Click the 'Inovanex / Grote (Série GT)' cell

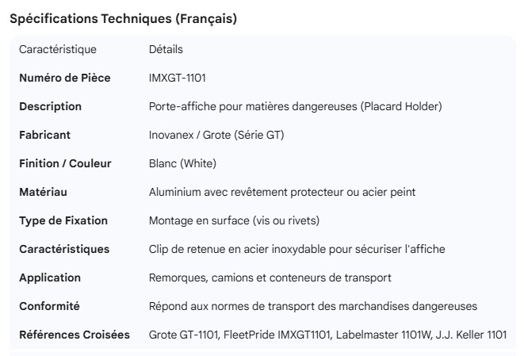[x=216, y=135]
